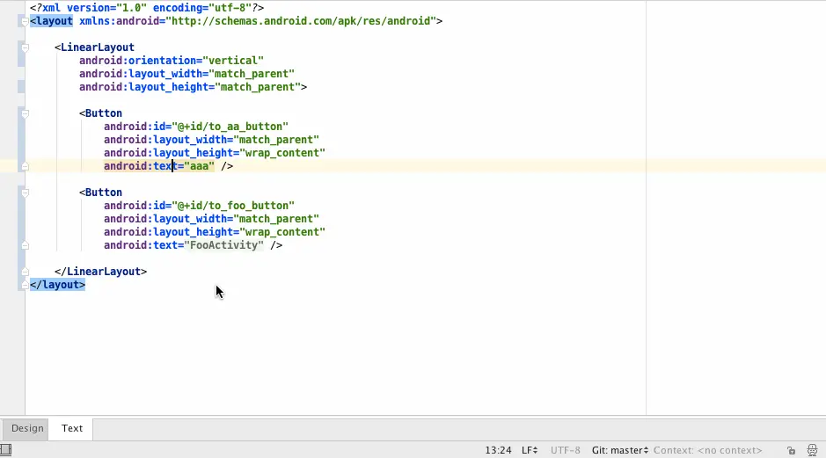Viewport: 826px width, 458px height.
Task: Click the highlighted closing </layout> tag text
Action: (57, 285)
